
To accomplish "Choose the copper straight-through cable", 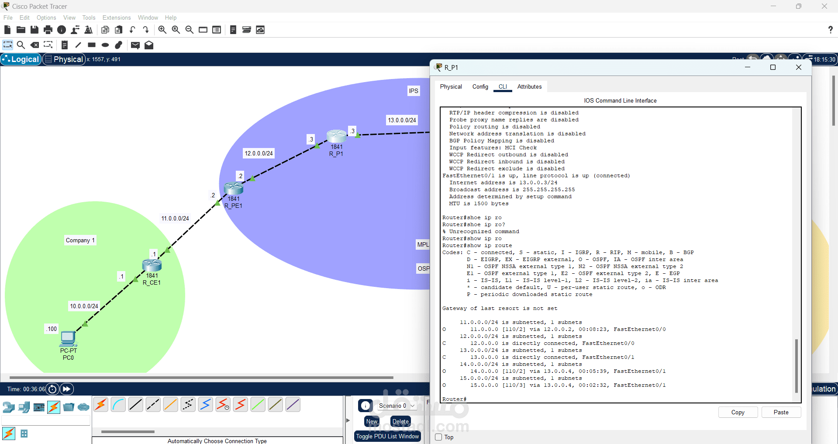I will [136, 405].
